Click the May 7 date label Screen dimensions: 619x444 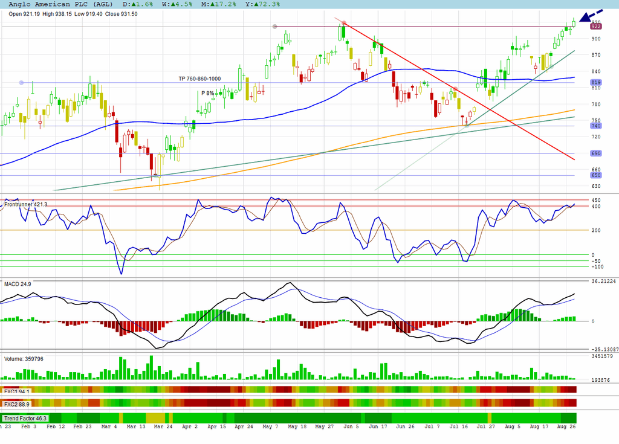tap(270, 426)
